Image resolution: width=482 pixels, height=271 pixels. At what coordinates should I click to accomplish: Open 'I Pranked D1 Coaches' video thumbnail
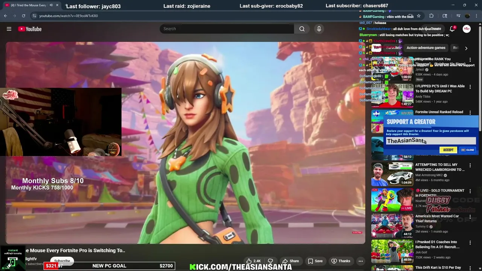click(x=392, y=251)
